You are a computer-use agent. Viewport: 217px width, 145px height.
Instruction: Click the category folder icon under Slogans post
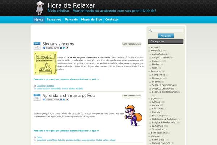[35, 86]
